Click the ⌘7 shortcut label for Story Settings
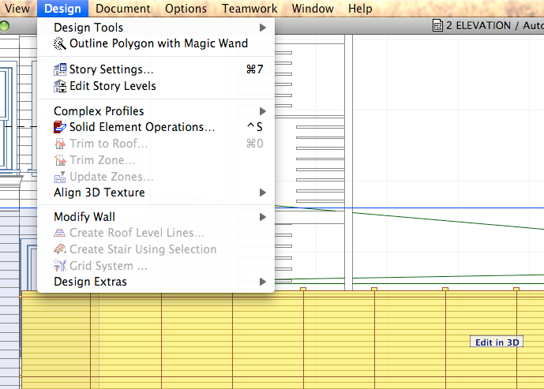The width and height of the screenshot is (544, 389). coord(255,69)
